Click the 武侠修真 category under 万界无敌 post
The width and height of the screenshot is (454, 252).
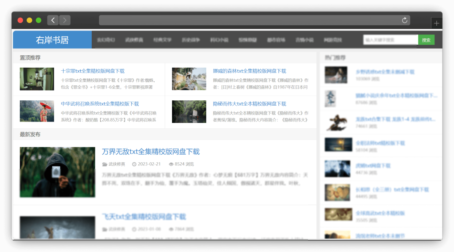(117, 164)
